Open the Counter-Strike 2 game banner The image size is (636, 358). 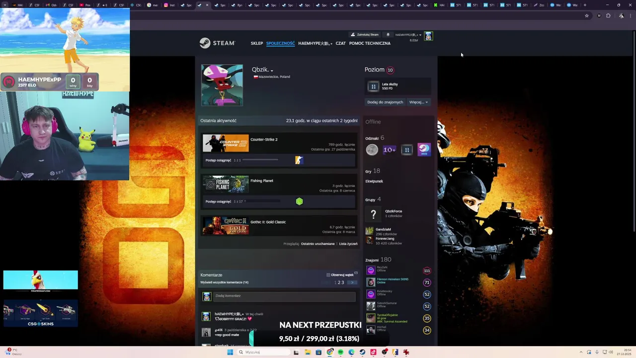tap(226, 143)
